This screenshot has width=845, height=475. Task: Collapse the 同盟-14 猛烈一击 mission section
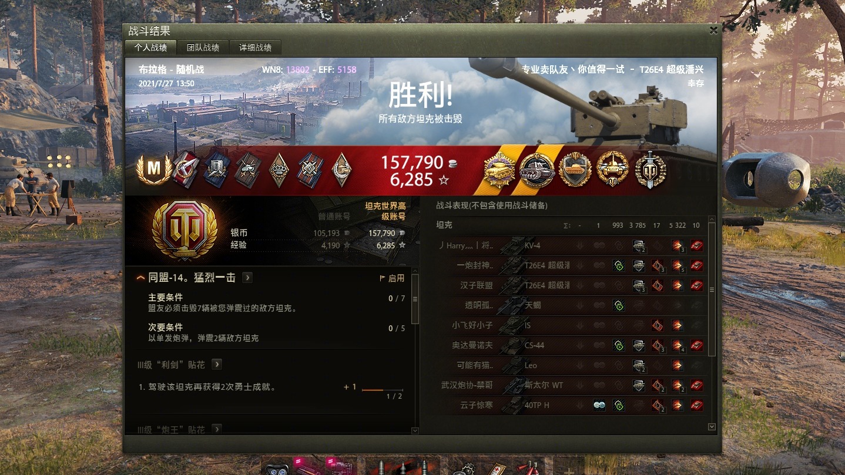pos(140,278)
